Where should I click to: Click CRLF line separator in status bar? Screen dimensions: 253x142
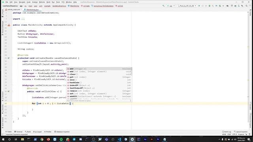(x=229, y=134)
